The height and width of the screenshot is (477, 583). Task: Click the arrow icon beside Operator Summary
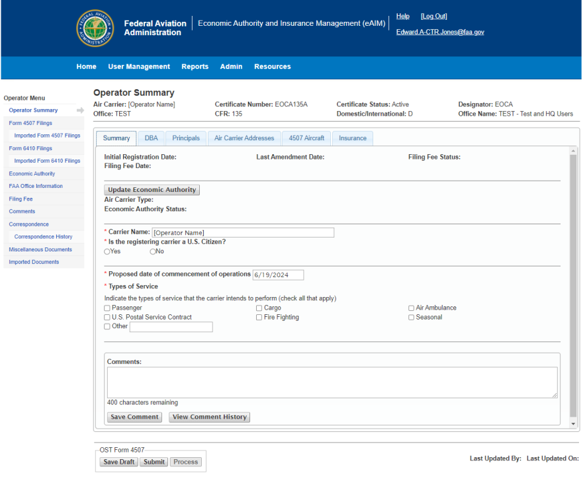point(80,110)
